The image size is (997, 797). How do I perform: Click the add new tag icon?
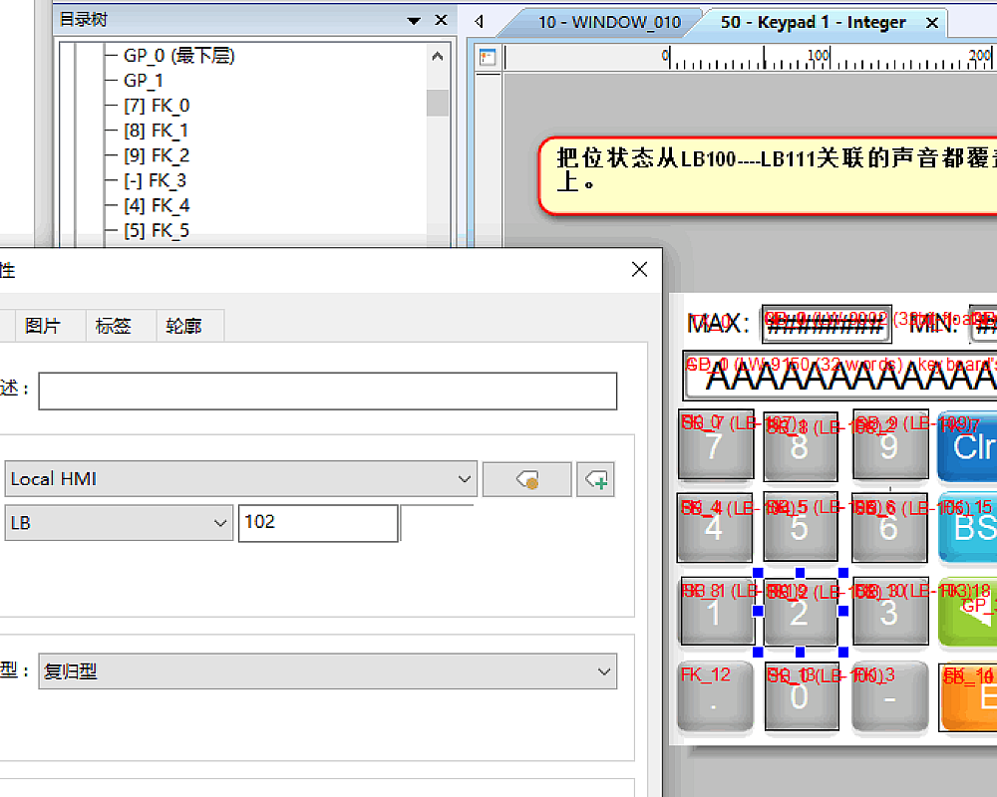click(596, 479)
